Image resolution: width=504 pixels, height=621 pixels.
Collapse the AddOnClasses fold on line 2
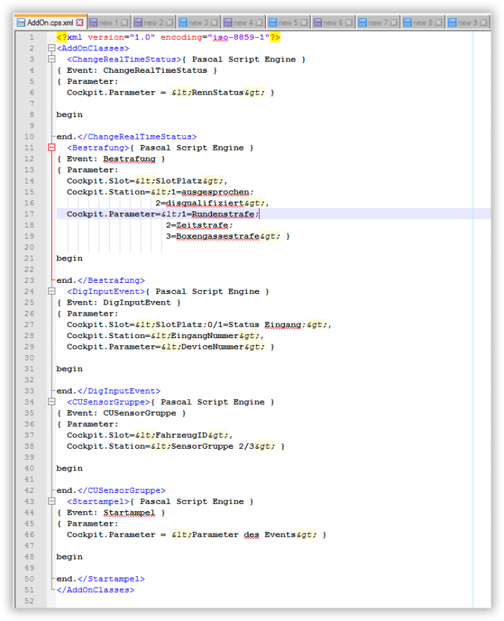(52, 48)
